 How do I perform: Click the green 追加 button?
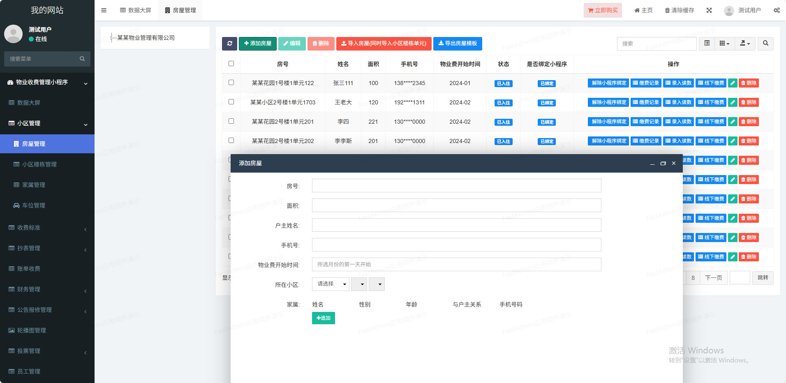tap(324, 318)
